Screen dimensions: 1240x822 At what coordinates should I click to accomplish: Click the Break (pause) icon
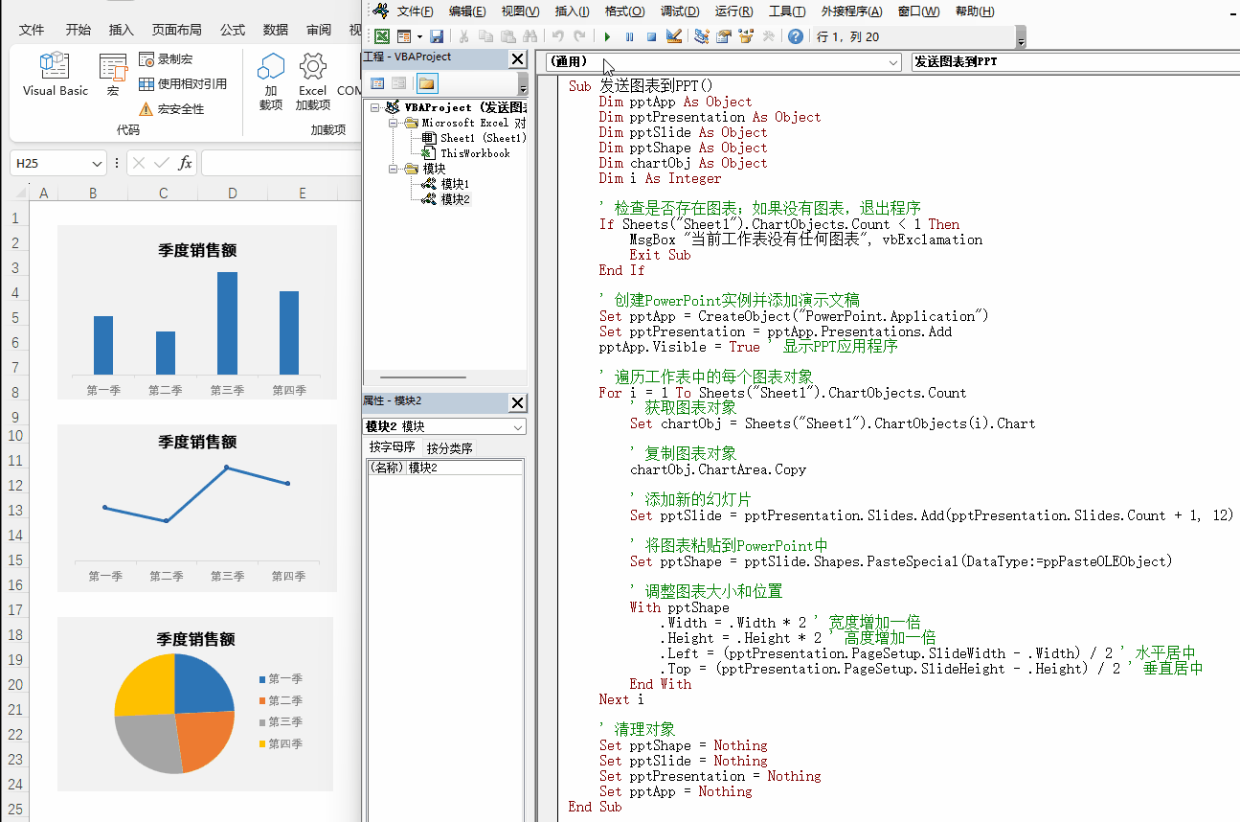629,36
